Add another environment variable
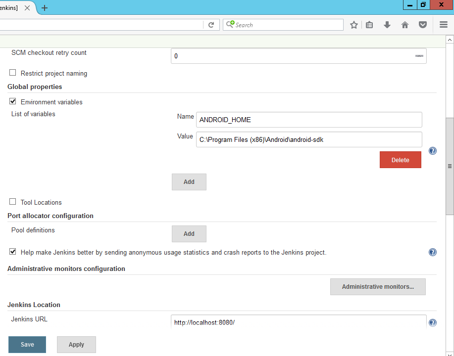This screenshot has width=454, height=356. tap(189, 182)
